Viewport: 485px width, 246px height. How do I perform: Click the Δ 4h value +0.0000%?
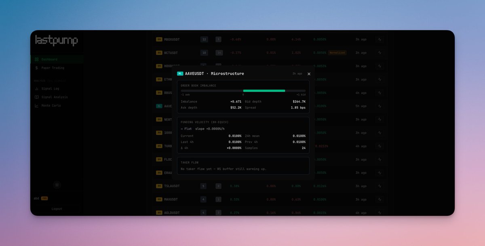tap(234, 148)
